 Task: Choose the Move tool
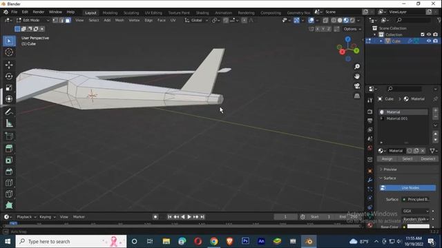(9, 65)
